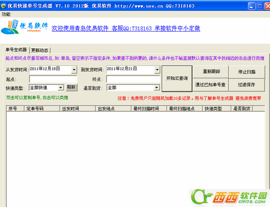This screenshot has width=270, height=207.
Task: Sort by 最终扫描地点 column header
Action: click(x=185, y=109)
